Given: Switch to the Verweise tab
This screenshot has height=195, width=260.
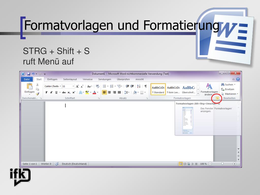Looking at the screenshot, I should click(x=88, y=79).
